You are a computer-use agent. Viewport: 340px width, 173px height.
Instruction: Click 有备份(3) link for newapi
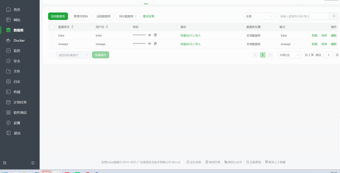pos(186,44)
